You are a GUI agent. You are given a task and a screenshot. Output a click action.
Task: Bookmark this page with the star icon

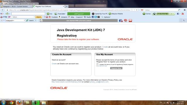point(132,10)
